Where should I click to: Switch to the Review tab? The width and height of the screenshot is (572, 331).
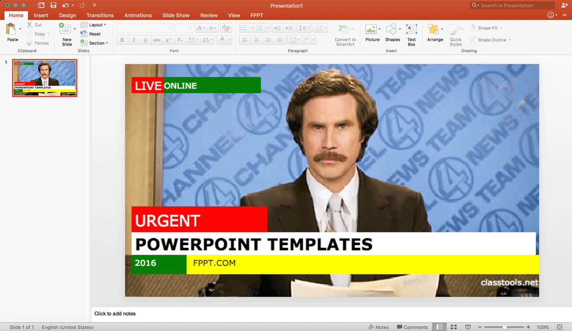(209, 15)
